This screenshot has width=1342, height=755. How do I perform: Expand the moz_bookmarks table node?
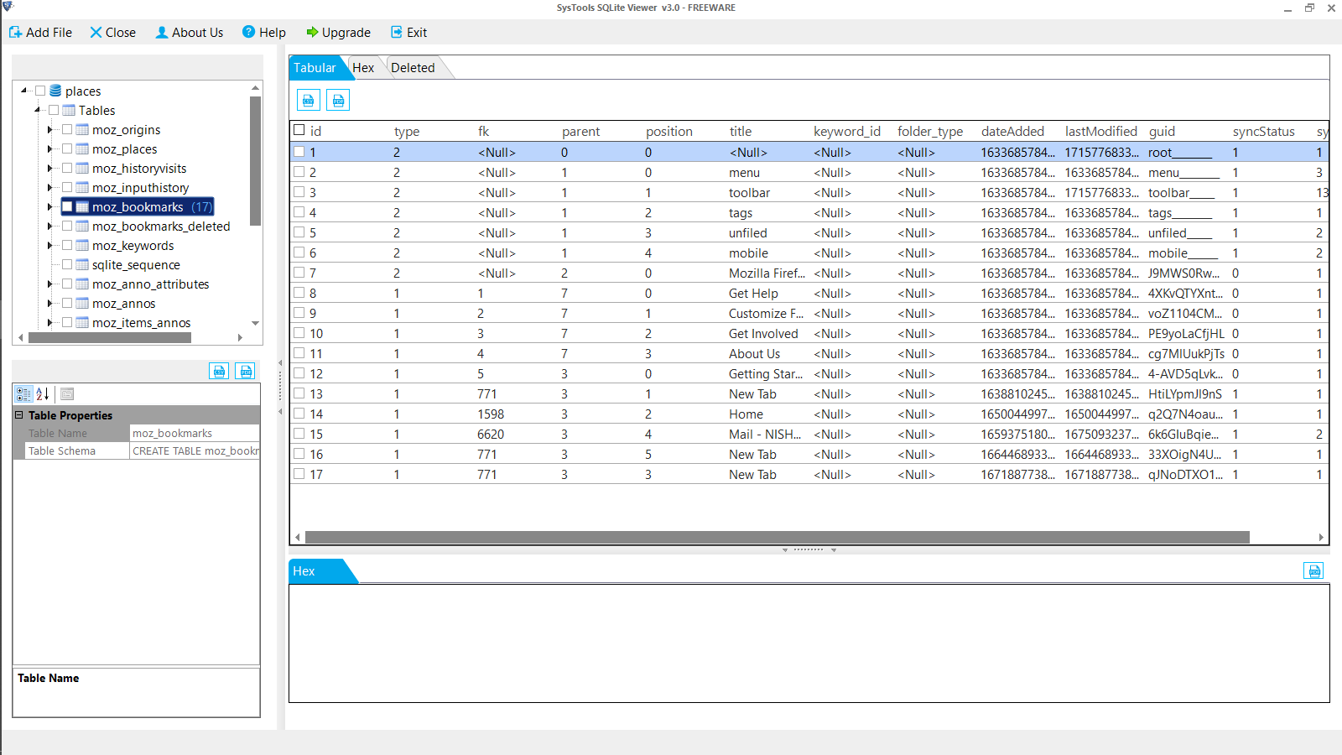pos(50,206)
